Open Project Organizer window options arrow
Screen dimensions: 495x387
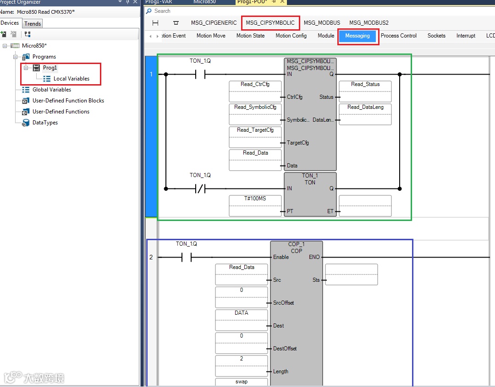coord(120,2)
